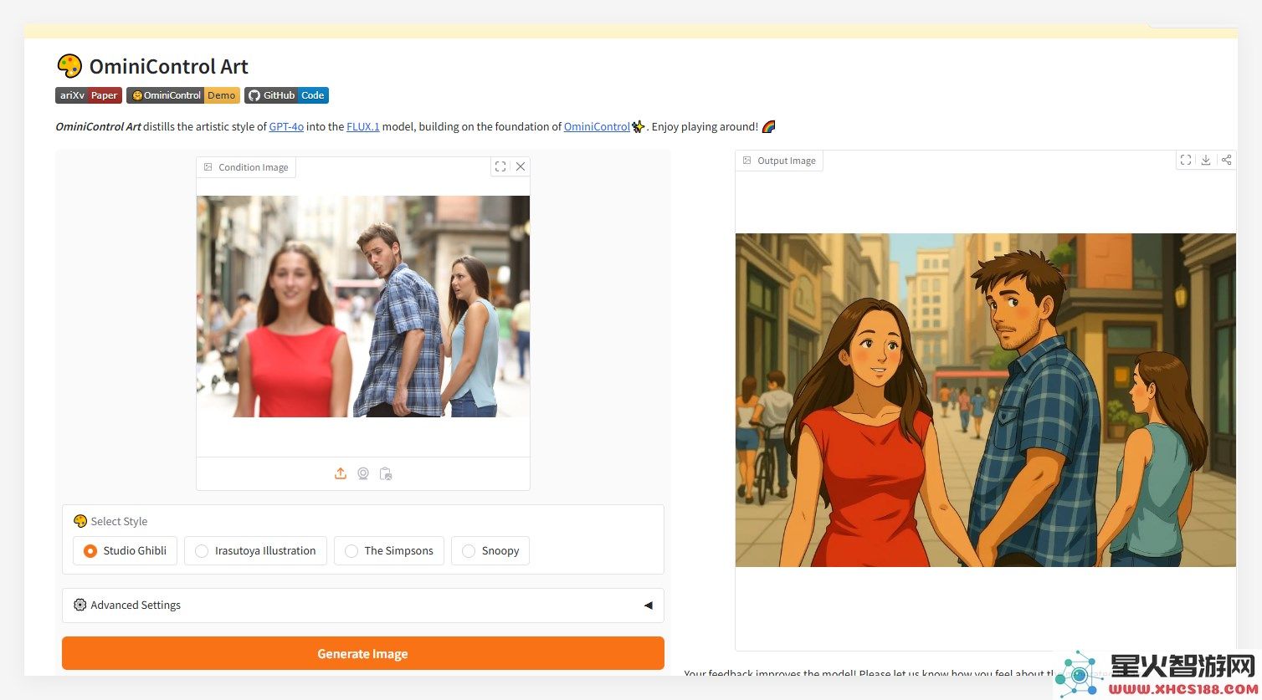View the Condition Image in fullscreen

(x=500, y=166)
